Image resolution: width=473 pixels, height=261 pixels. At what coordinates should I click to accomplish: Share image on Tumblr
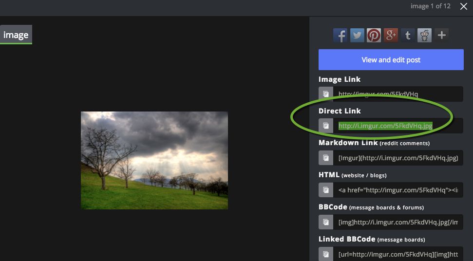point(408,35)
